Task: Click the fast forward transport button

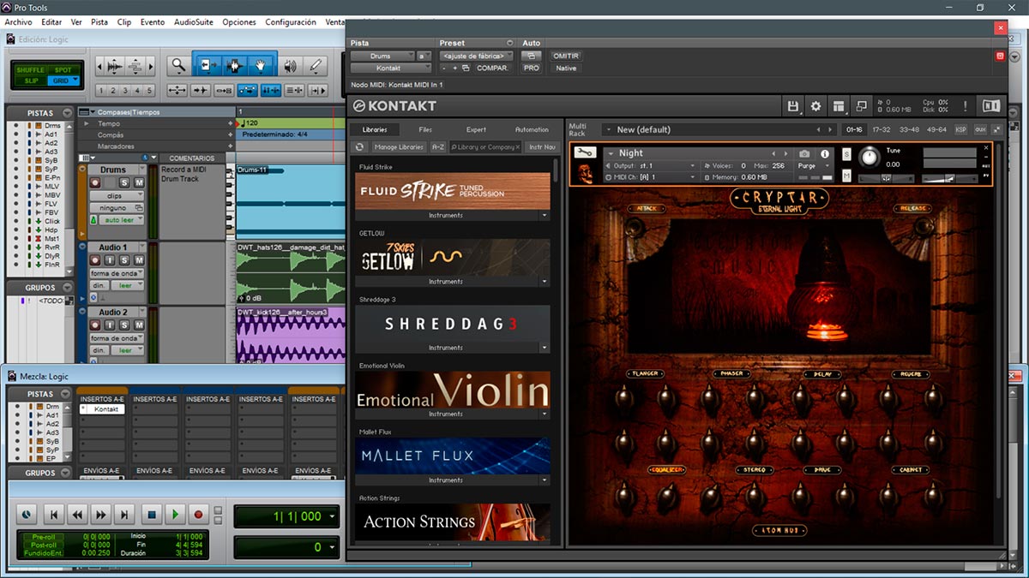Action: point(101,515)
